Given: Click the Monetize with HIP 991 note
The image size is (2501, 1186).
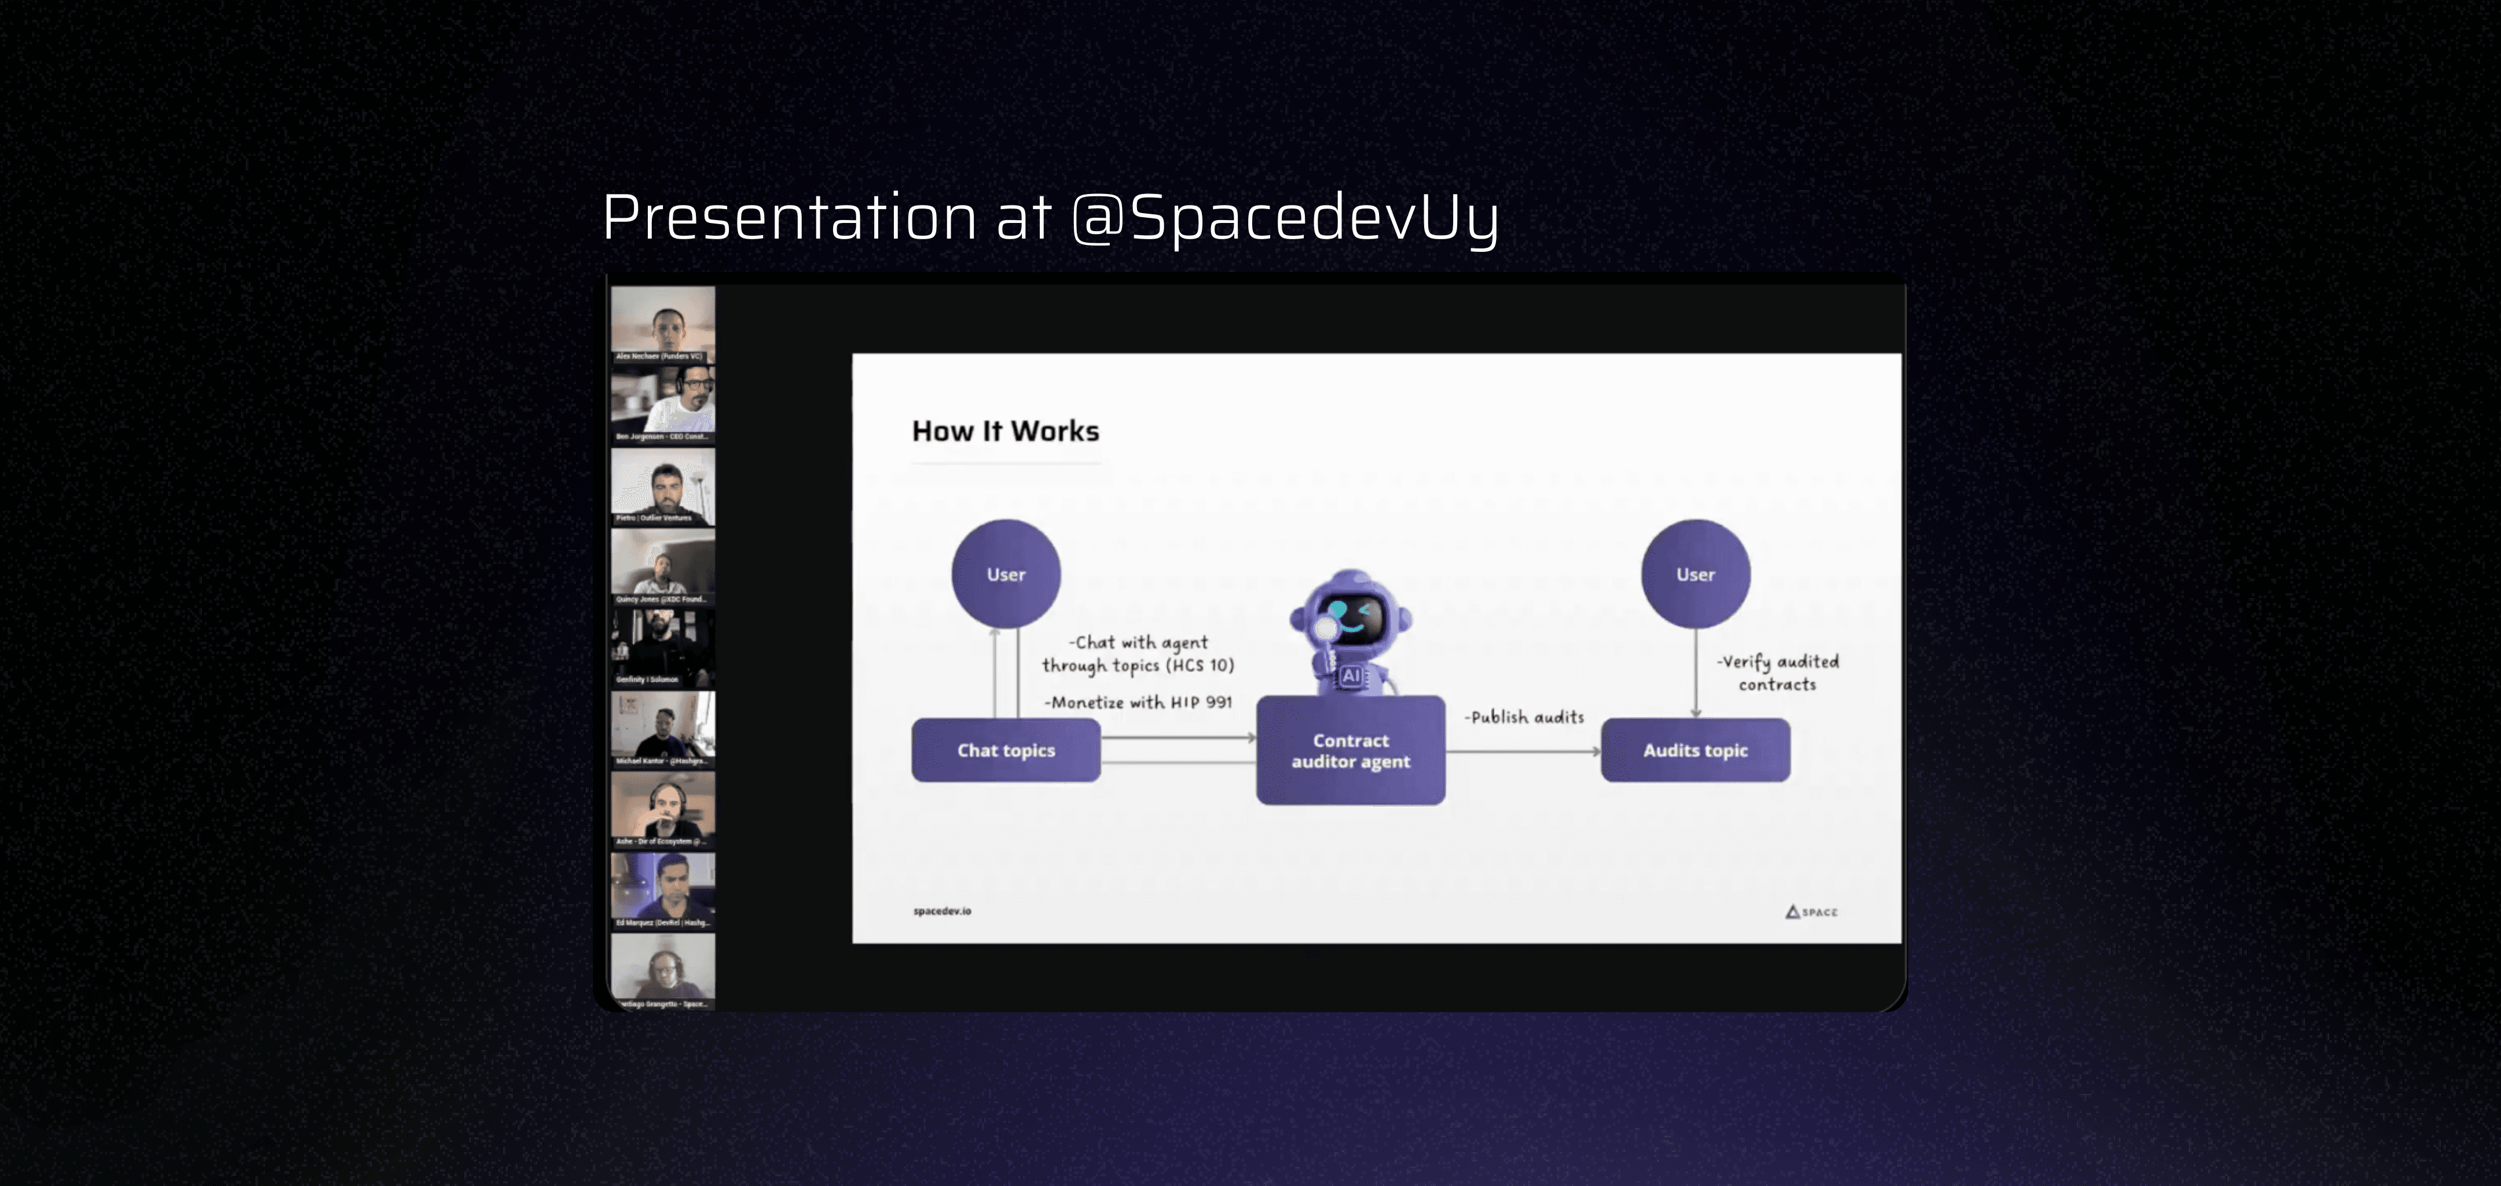Looking at the screenshot, I should coord(1138,702).
